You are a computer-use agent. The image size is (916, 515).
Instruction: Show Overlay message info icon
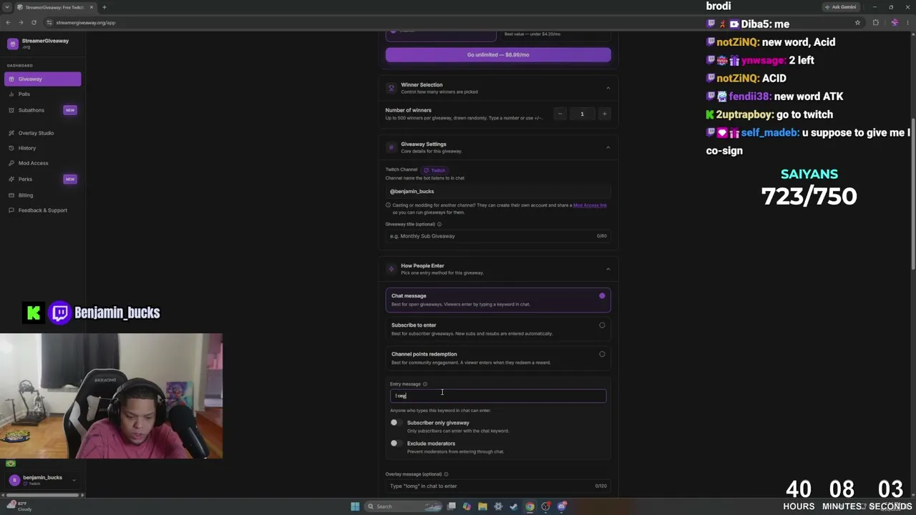446,474
